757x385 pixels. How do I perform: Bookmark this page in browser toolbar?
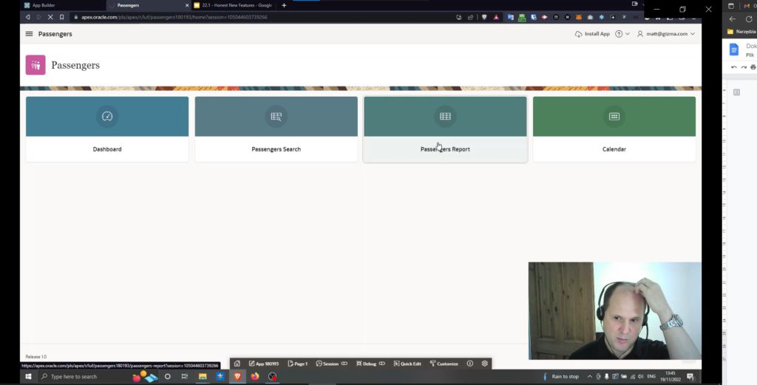(x=62, y=17)
